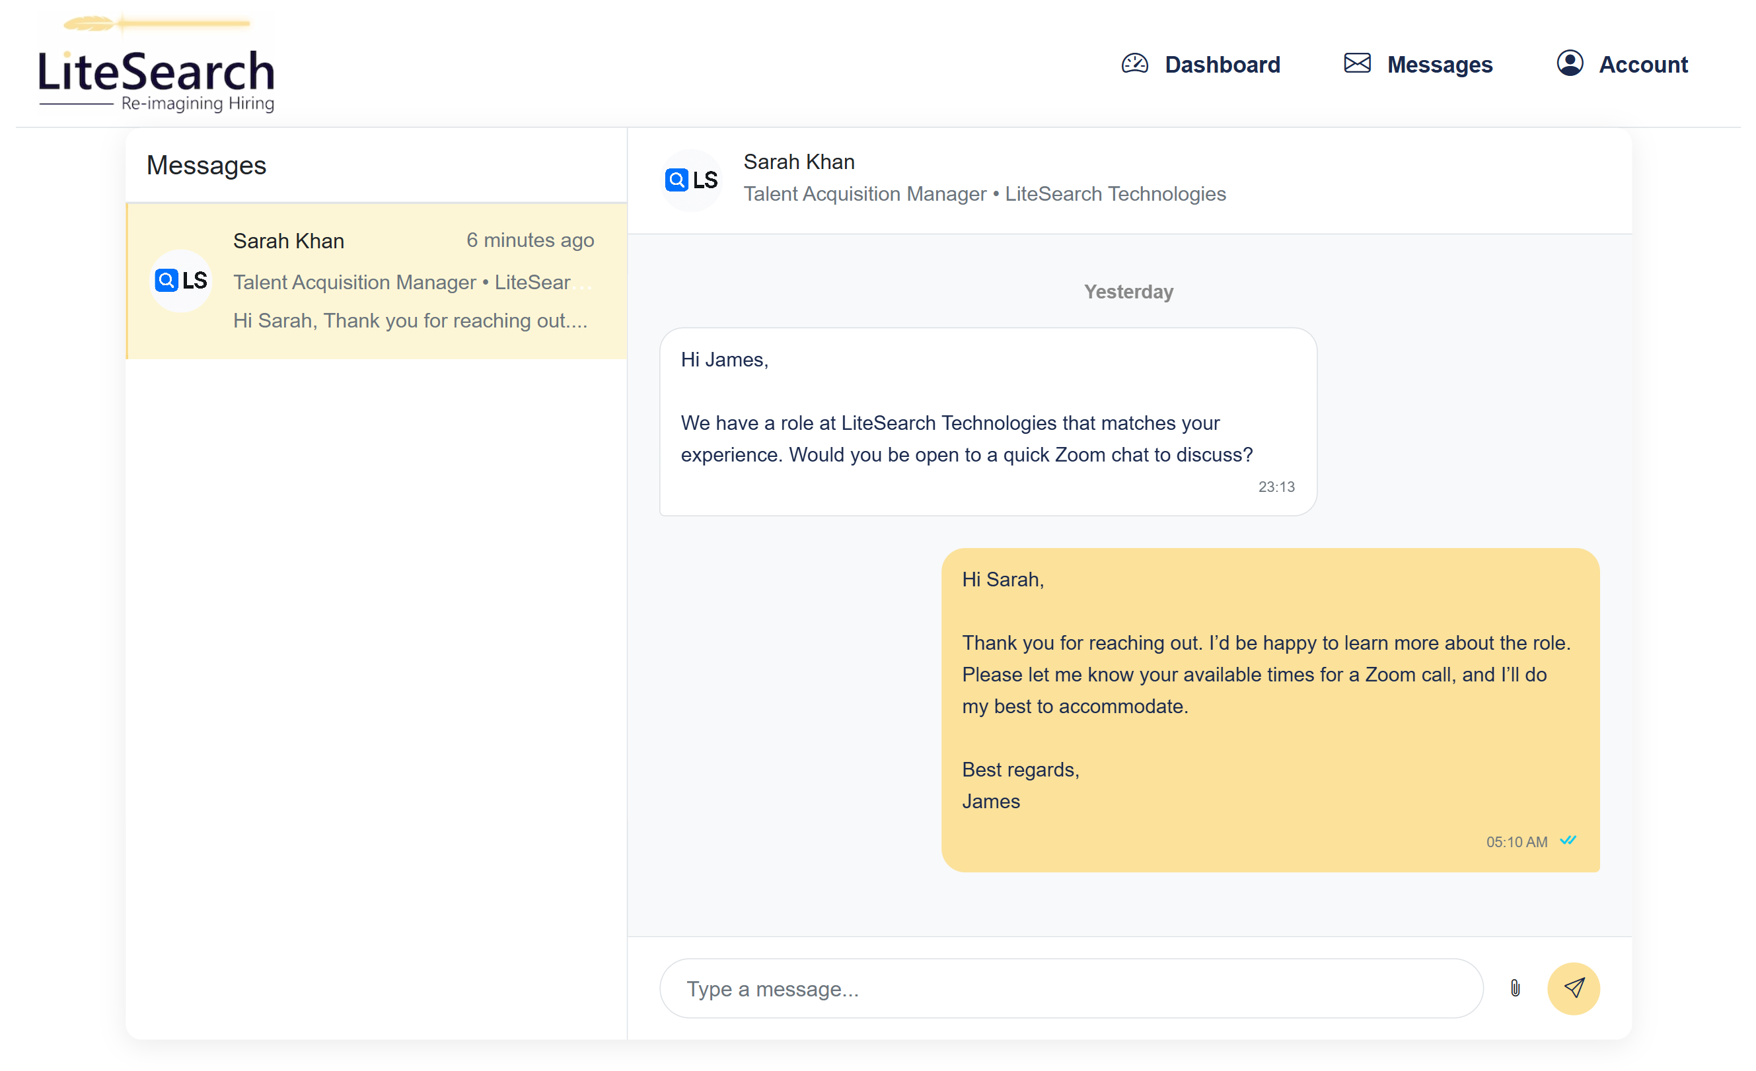
Task: Click Sarah Khan name in chat header
Action: click(x=799, y=162)
